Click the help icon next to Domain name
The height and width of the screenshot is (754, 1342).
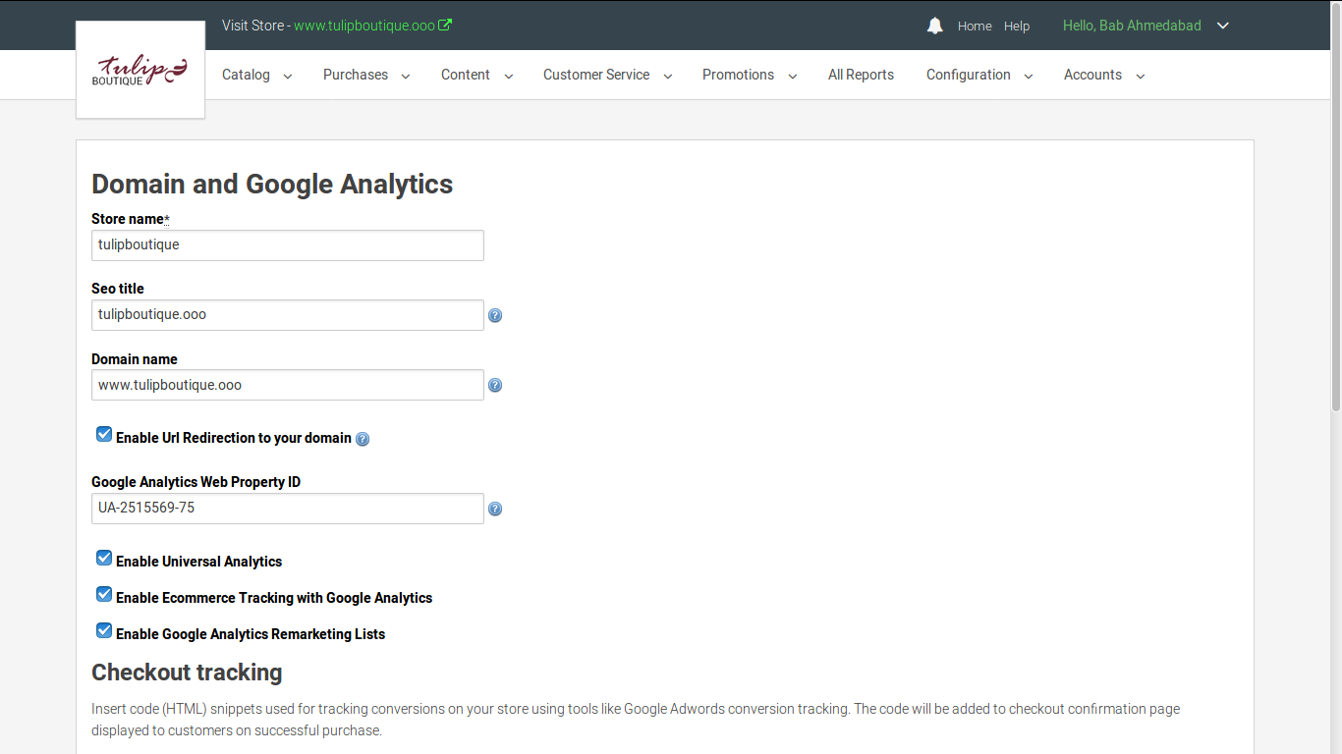(495, 385)
